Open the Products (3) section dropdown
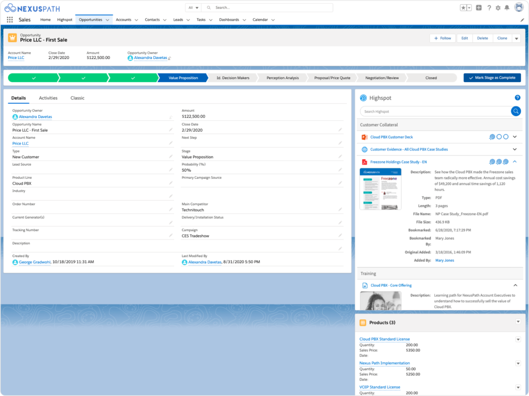This screenshot has width=529, height=396. tap(518, 322)
